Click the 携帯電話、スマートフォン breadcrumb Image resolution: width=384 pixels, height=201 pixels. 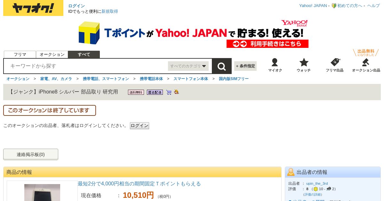pyautogui.click(x=106, y=79)
